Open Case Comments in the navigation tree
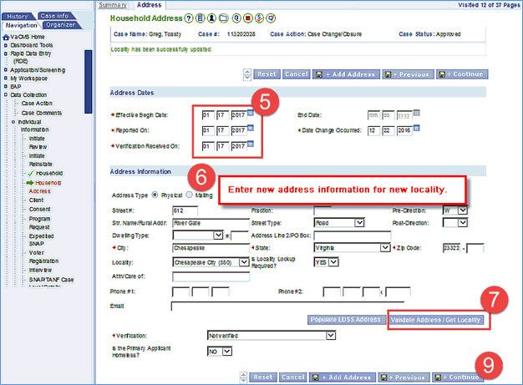 click(42, 113)
